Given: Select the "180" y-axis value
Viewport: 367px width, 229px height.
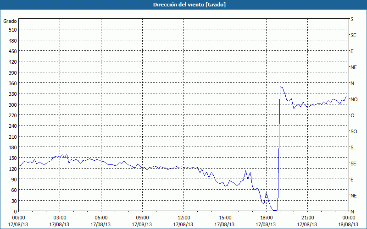Looking at the screenshot, I should 13,147.
